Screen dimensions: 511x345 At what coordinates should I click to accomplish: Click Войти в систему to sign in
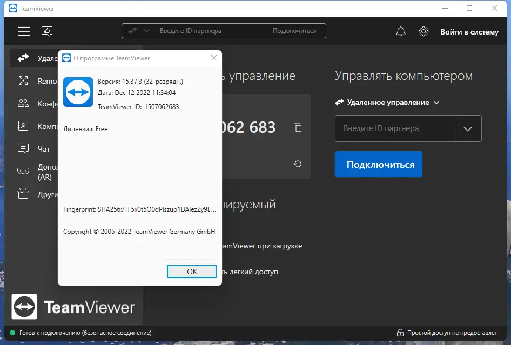click(469, 32)
